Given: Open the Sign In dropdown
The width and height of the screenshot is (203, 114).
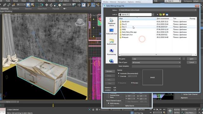Looking at the screenshot, I should tap(180, 1).
